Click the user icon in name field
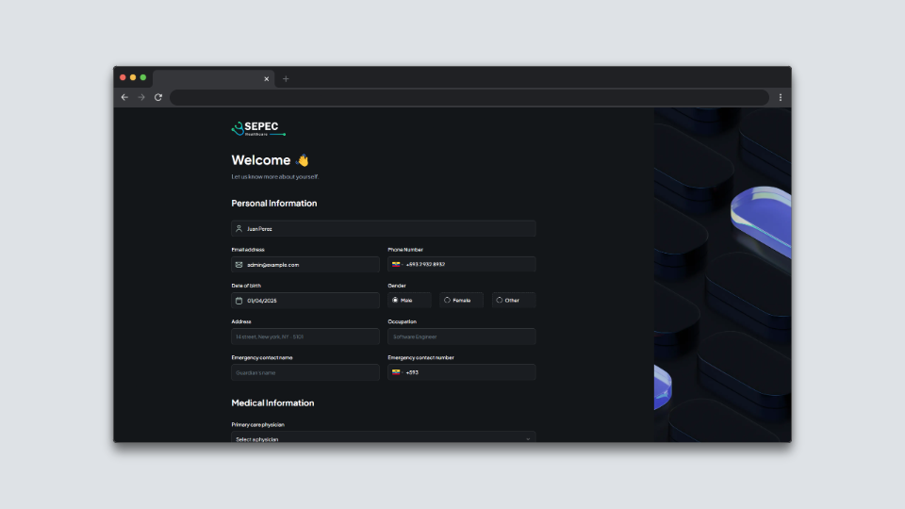 239,228
